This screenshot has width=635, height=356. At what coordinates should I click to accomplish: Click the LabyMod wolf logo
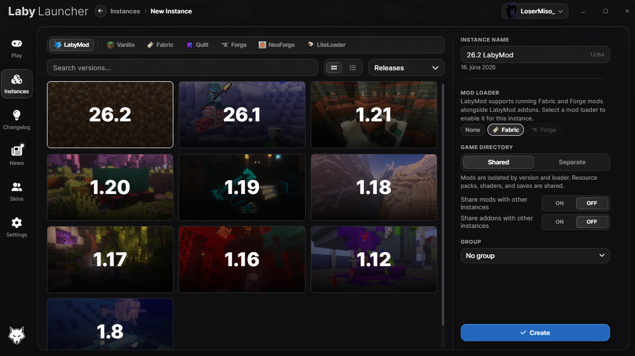[17, 335]
